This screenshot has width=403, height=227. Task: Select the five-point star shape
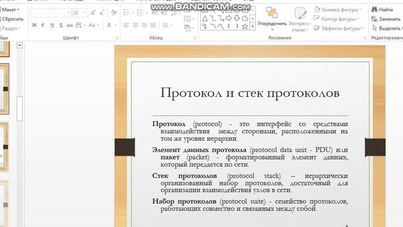click(245, 26)
